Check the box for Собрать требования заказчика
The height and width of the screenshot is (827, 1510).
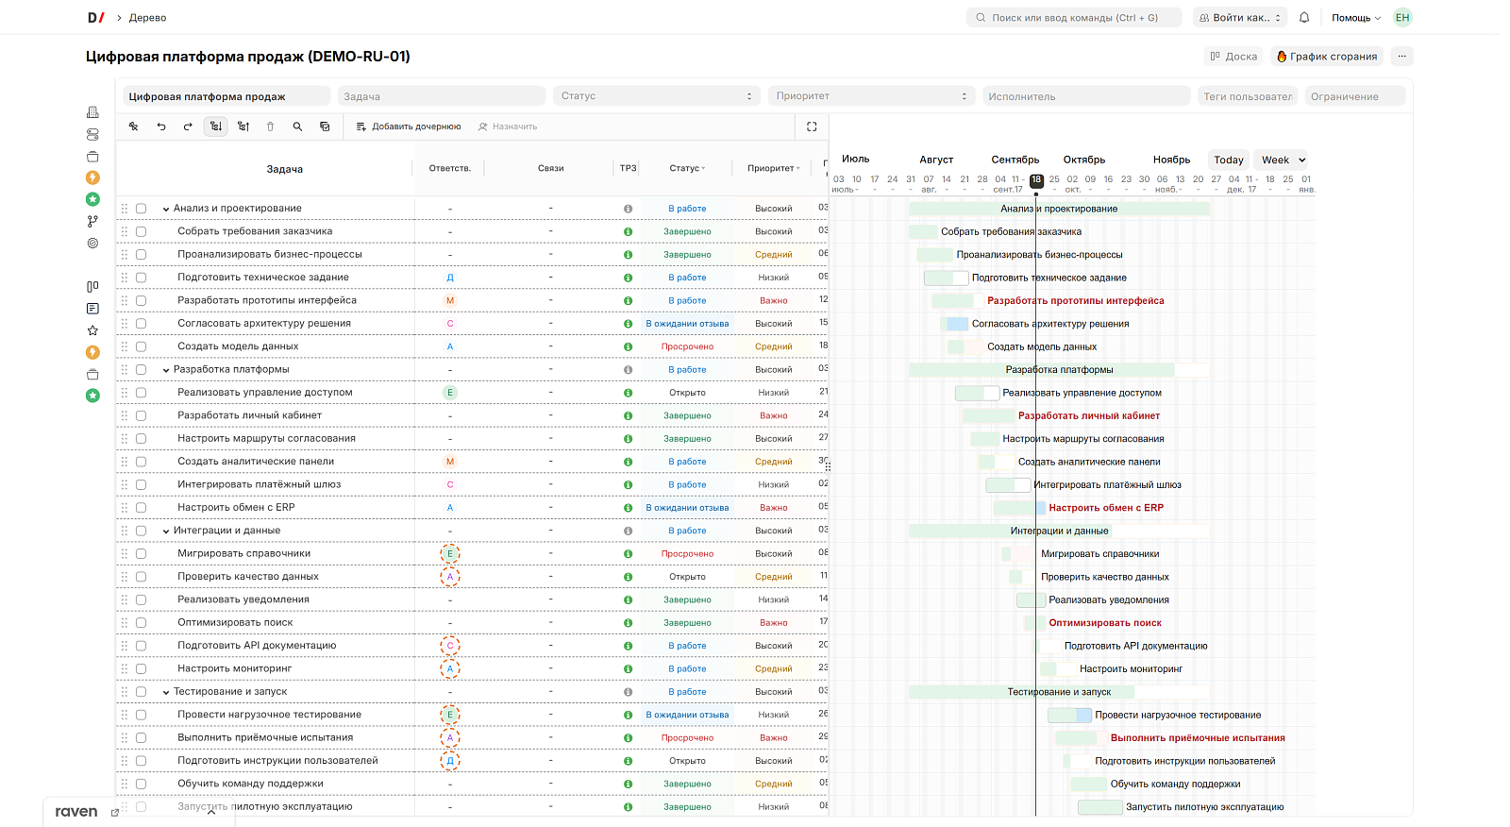pos(141,231)
